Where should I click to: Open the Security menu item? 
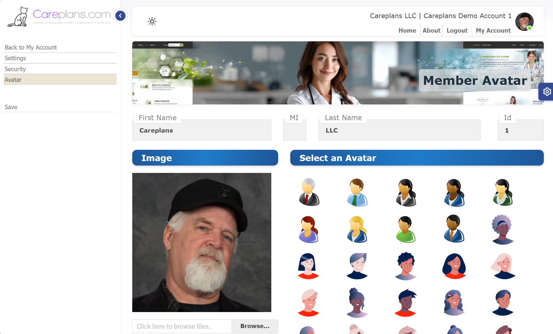point(15,69)
